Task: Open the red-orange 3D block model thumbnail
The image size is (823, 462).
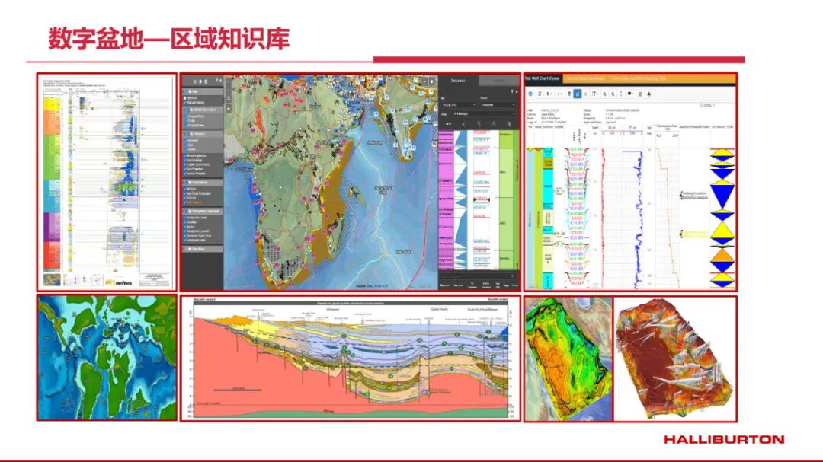Action: [675, 358]
